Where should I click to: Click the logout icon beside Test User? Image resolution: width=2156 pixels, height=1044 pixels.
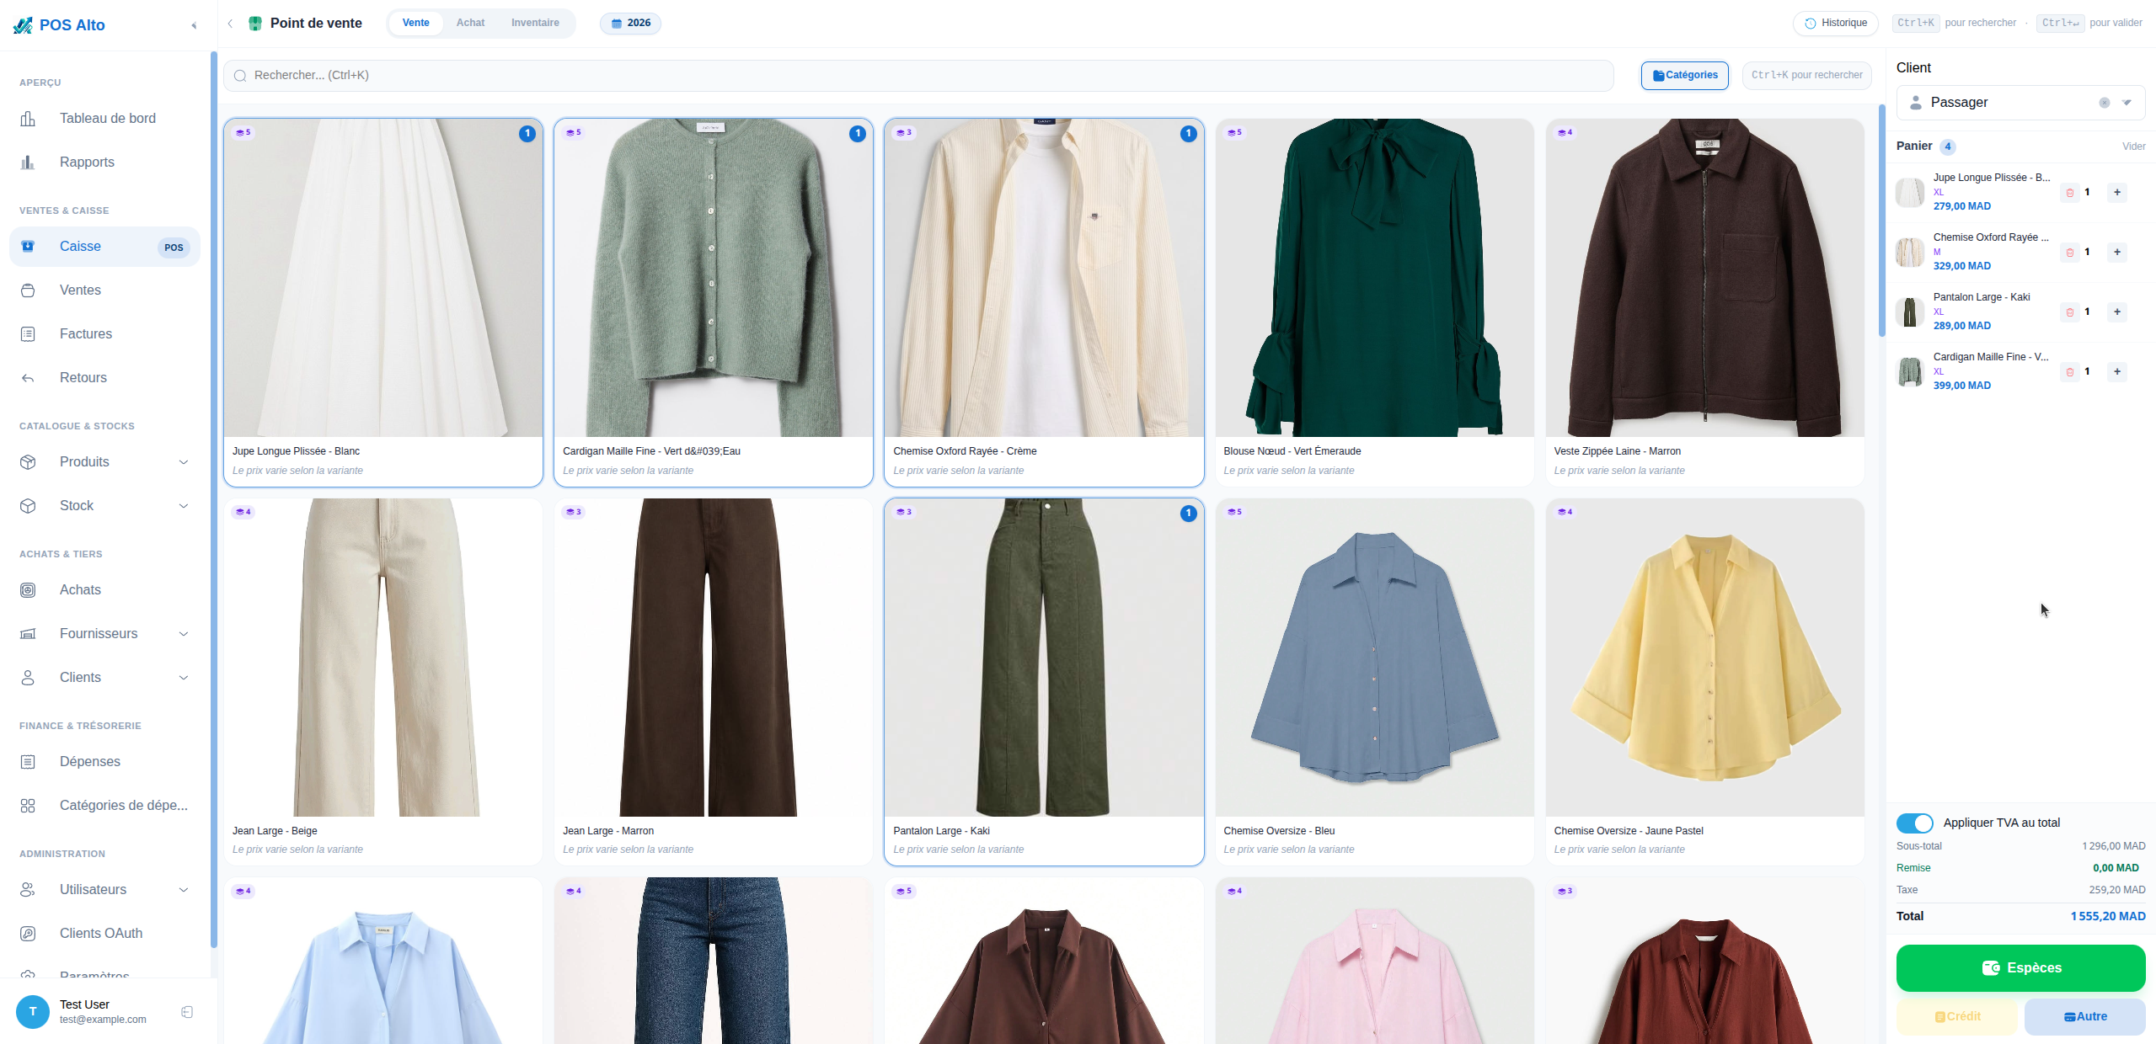pos(187,1012)
